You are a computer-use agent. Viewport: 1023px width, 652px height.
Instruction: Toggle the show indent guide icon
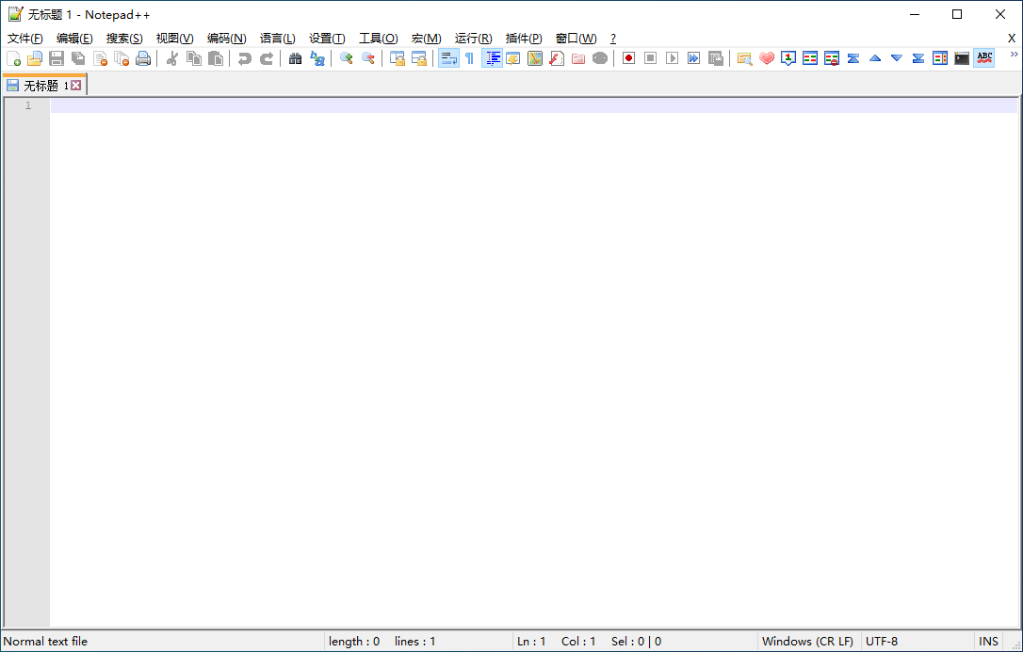pos(492,57)
